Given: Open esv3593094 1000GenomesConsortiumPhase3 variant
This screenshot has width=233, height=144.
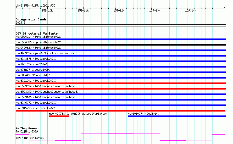Looking at the screenshot, I should [x=47, y=86].
